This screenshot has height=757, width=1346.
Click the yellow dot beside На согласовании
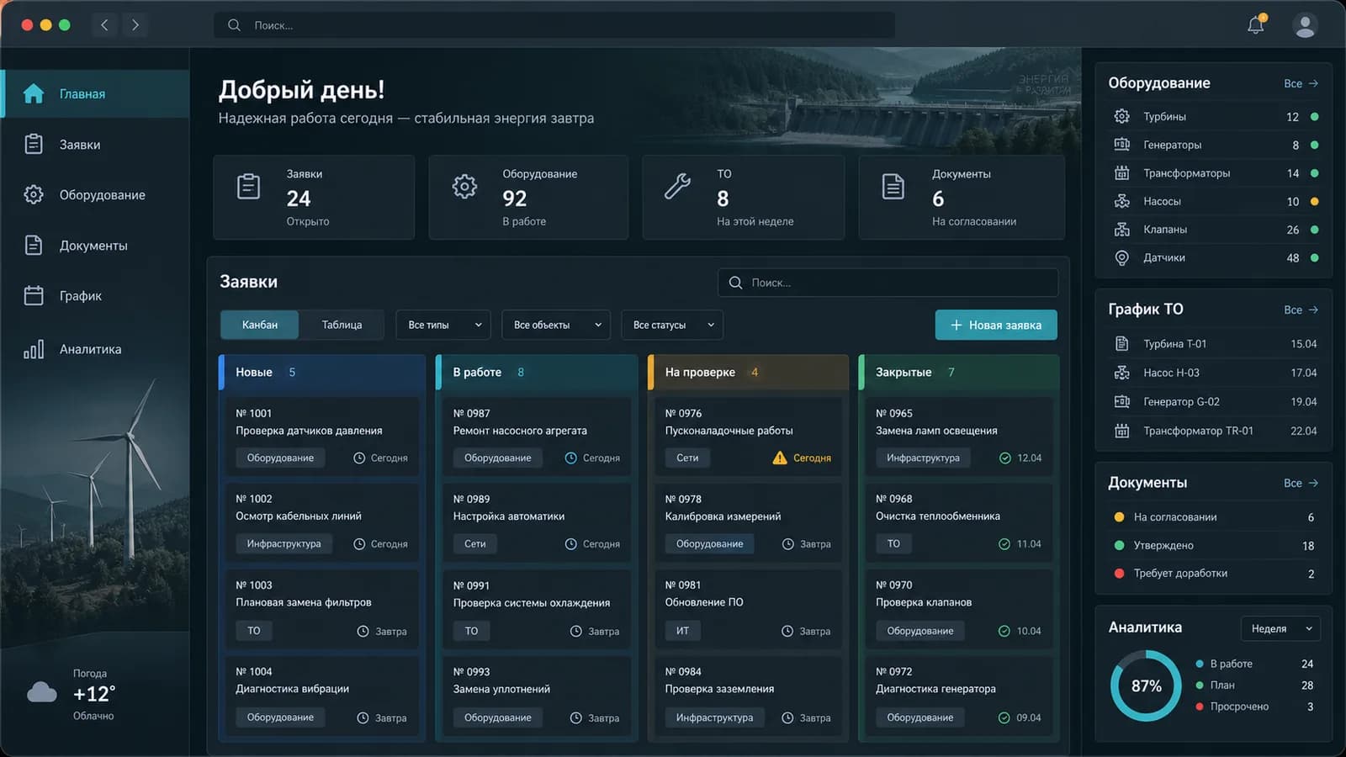click(x=1119, y=516)
